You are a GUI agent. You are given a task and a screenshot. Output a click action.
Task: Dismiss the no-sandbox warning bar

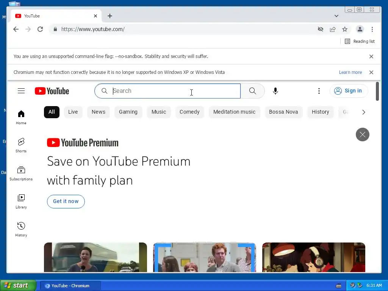371,56
